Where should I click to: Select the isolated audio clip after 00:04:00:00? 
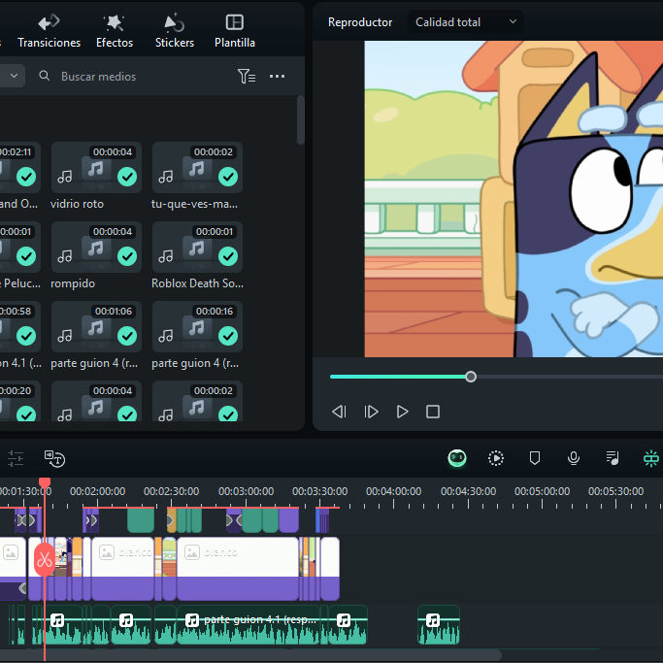(439, 625)
